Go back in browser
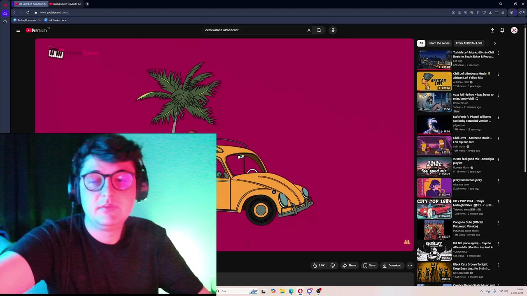Screen dimensions: 527x296 14,12
